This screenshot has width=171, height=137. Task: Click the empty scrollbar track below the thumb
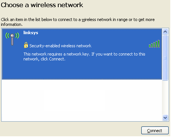click(165, 98)
